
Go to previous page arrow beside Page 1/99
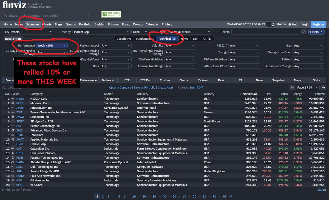[292, 87]
